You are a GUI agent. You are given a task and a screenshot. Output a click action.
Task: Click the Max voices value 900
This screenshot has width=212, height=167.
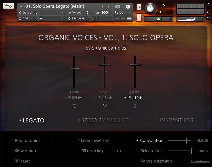click(105, 13)
